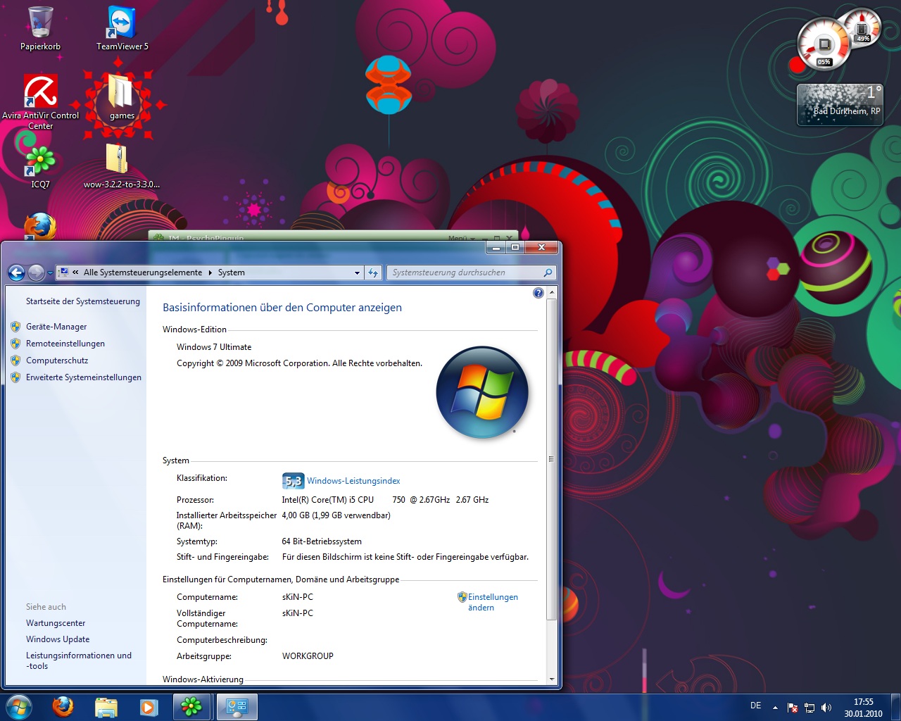Click the Intel(R) Core(TM) i5 CPU text
Viewport: 901px width, 721px height.
[328, 500]
